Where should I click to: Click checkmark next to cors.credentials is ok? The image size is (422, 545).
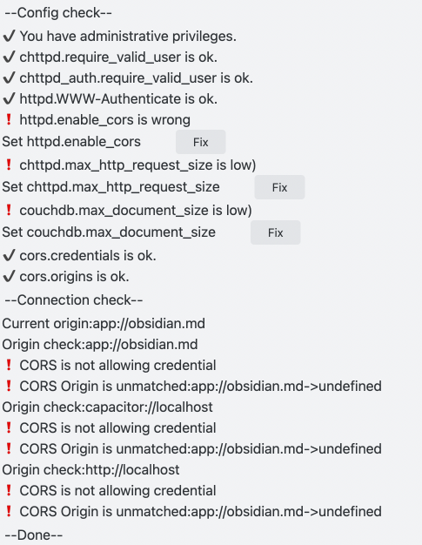(x=9, y=255)
